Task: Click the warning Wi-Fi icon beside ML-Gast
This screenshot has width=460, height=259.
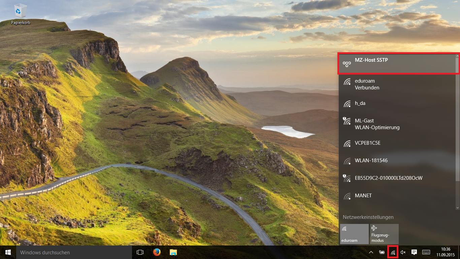Action: (x=347, y=121)
